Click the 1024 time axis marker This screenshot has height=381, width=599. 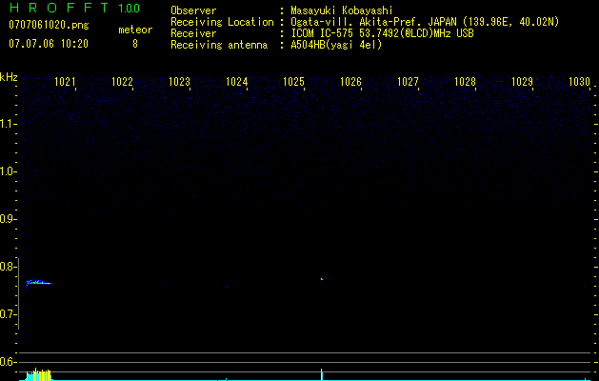pos(237,82)
